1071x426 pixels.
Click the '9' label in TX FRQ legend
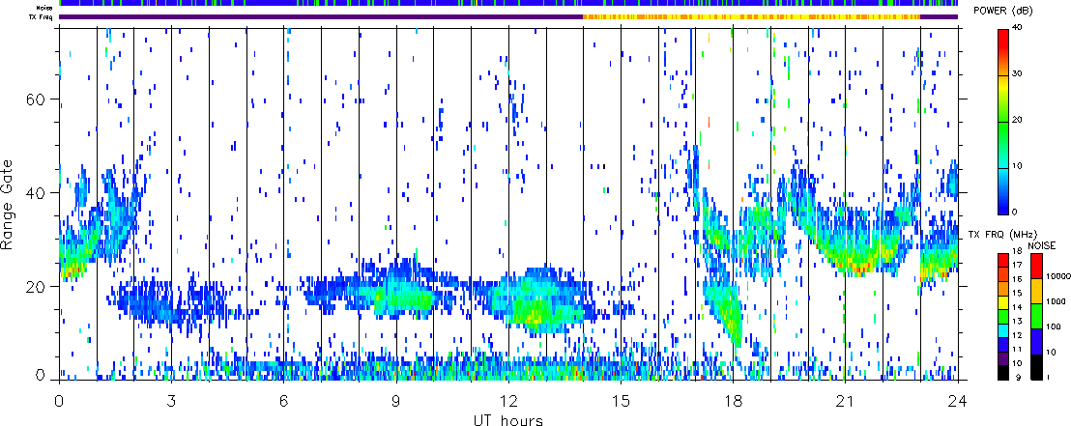(1018, 378)
